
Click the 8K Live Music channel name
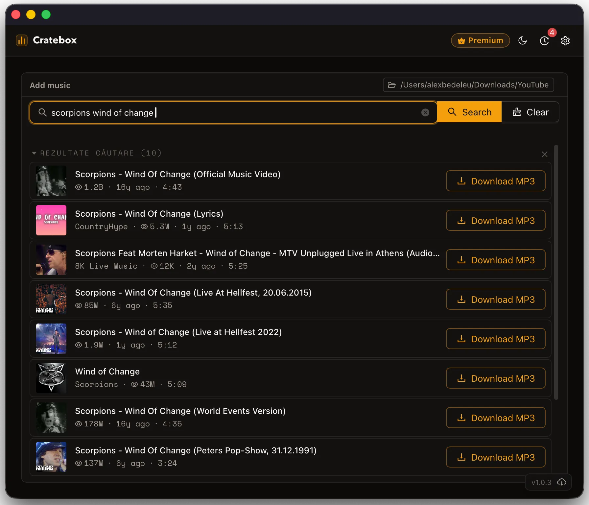(x=106, y=266)
